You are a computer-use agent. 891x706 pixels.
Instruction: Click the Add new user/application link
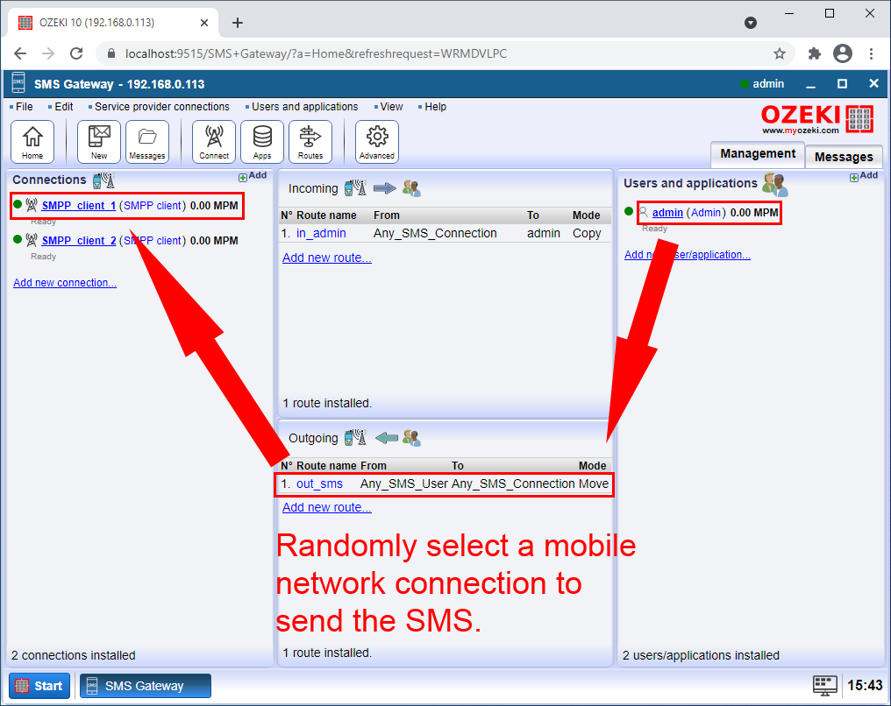(688, 255)
